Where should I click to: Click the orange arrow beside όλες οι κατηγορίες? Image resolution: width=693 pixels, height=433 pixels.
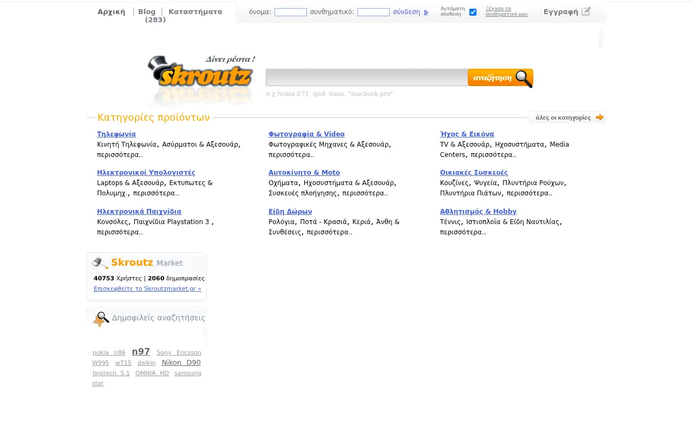(x=599, y=117)
